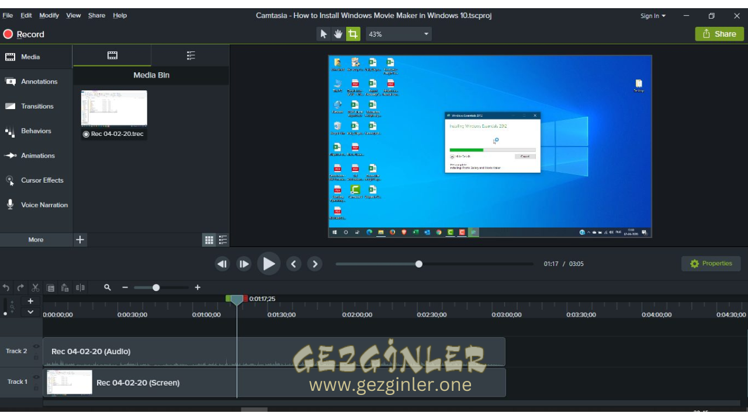748x420 pixels.
Task: Click the playback scrubber handle
Action: point(418,264)
